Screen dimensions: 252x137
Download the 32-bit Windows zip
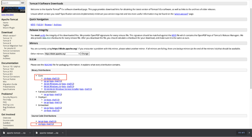pyautogui.click(x=52, y=84)
